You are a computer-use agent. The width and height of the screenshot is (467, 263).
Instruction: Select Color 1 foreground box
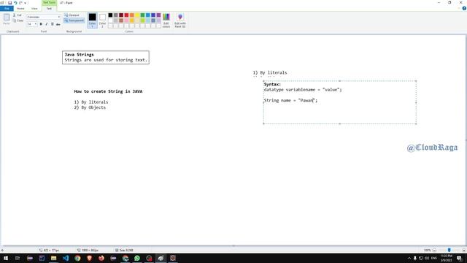pyautogui.click(x=93, y=20)
